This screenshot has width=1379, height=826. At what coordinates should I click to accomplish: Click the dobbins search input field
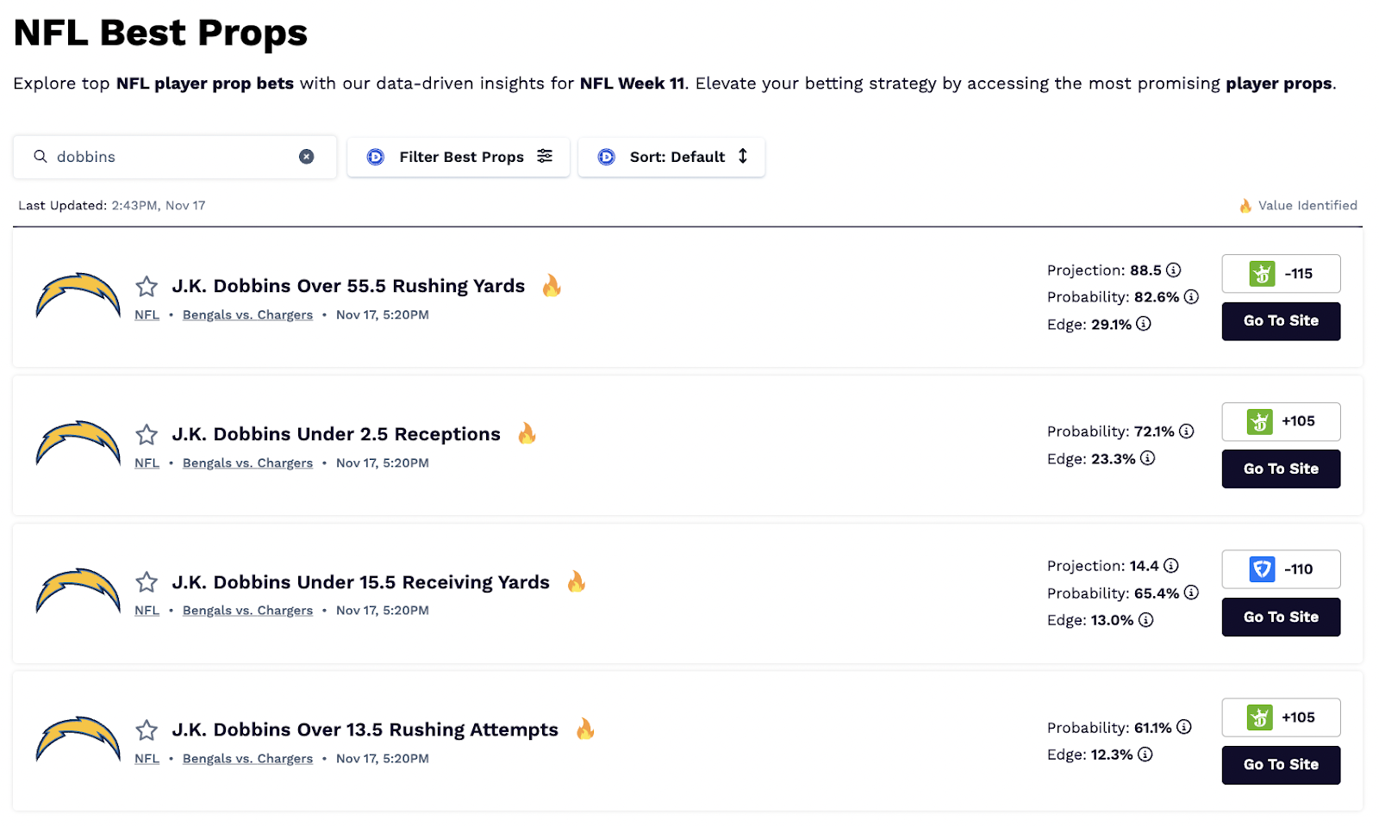(175, 157)
